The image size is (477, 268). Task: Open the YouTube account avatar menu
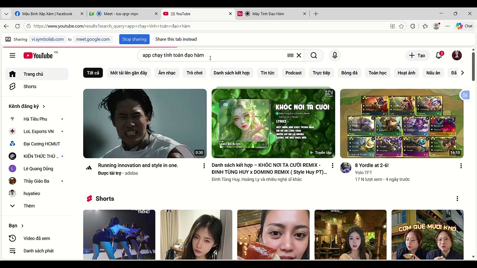click(x=457, y=55)
